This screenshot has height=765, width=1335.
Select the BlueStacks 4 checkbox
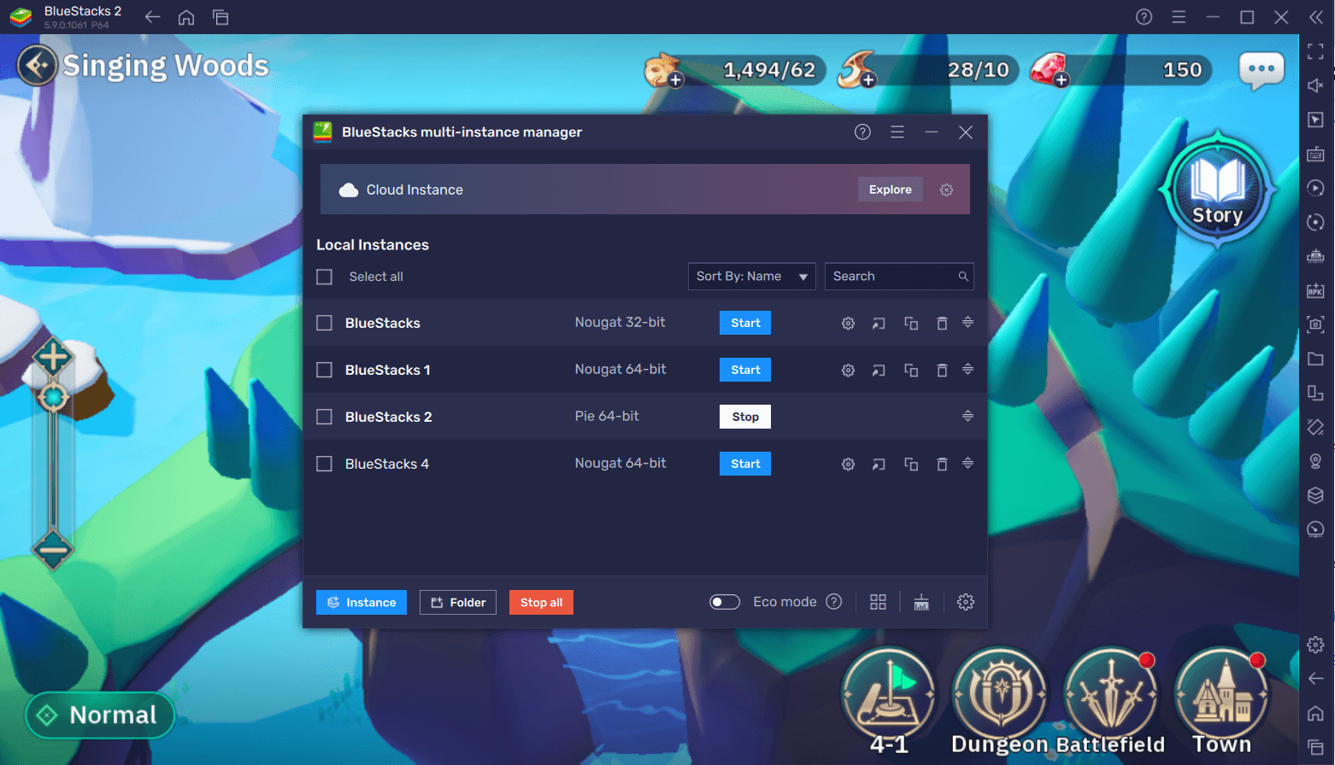point(325,464)
